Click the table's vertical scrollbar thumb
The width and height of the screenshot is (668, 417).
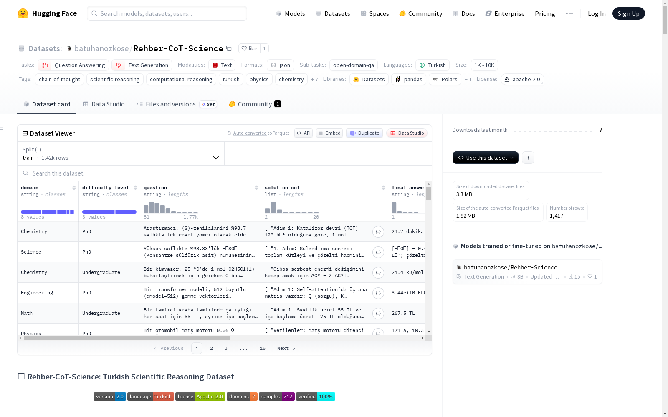[x=429, y=193]
